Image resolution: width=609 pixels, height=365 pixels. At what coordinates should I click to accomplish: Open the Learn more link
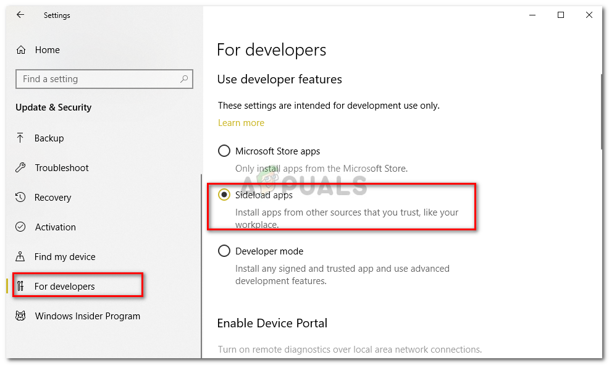(x=241, y=123)
